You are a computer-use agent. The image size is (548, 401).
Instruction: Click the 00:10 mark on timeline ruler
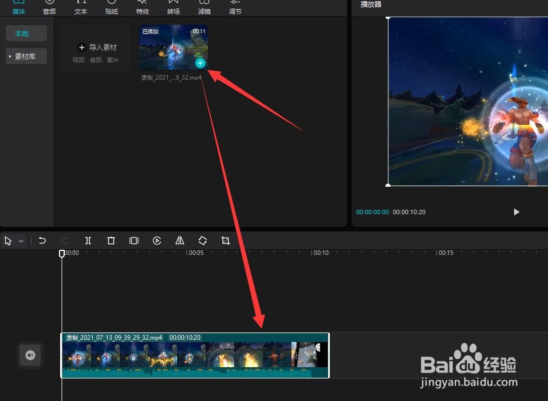pyautogui.click(x=320, y=253)
